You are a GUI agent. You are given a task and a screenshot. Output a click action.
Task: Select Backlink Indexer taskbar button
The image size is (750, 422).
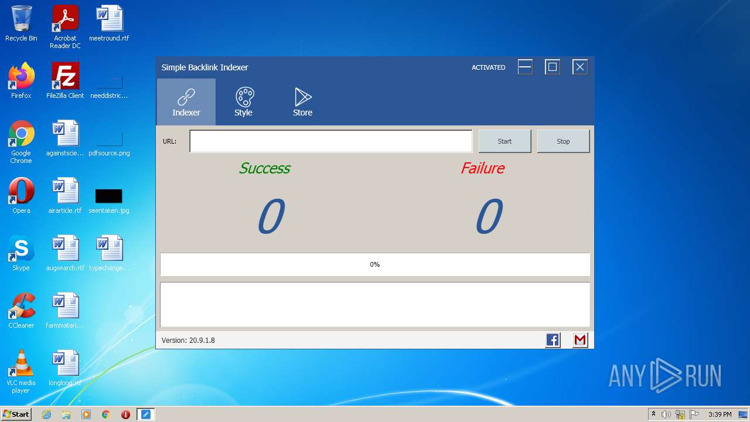[145, 414]
